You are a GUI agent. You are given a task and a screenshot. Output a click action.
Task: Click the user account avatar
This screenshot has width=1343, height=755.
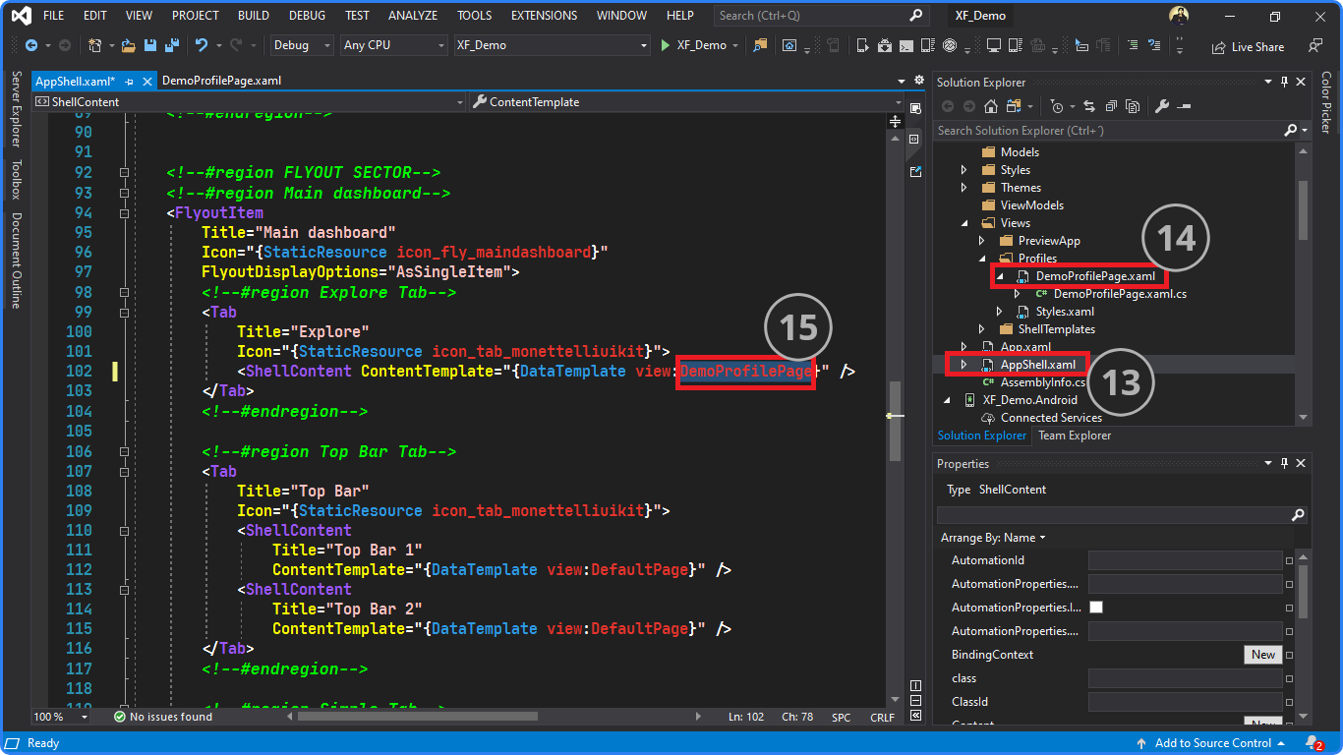pyautogui.click(x=1179, y=16)
